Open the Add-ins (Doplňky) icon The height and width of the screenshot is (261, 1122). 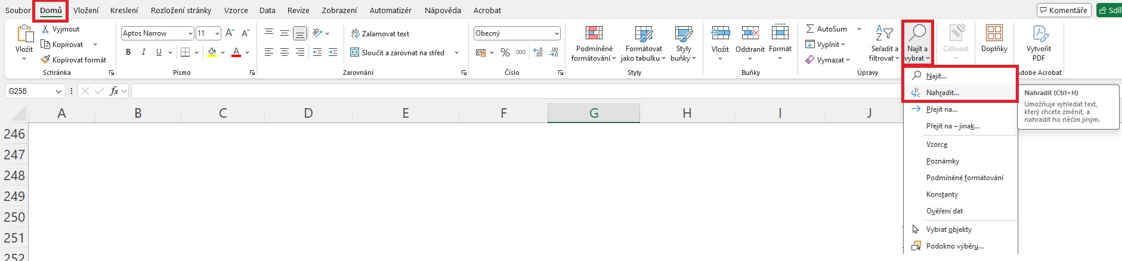[994, 34]
